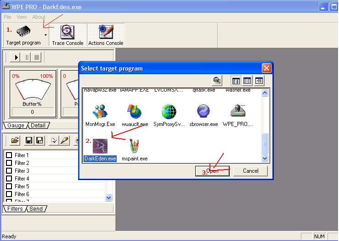Image resolution: width=339 pixels, height=241 pixels.
Task: Open the View menu
Action: [22, 17]
